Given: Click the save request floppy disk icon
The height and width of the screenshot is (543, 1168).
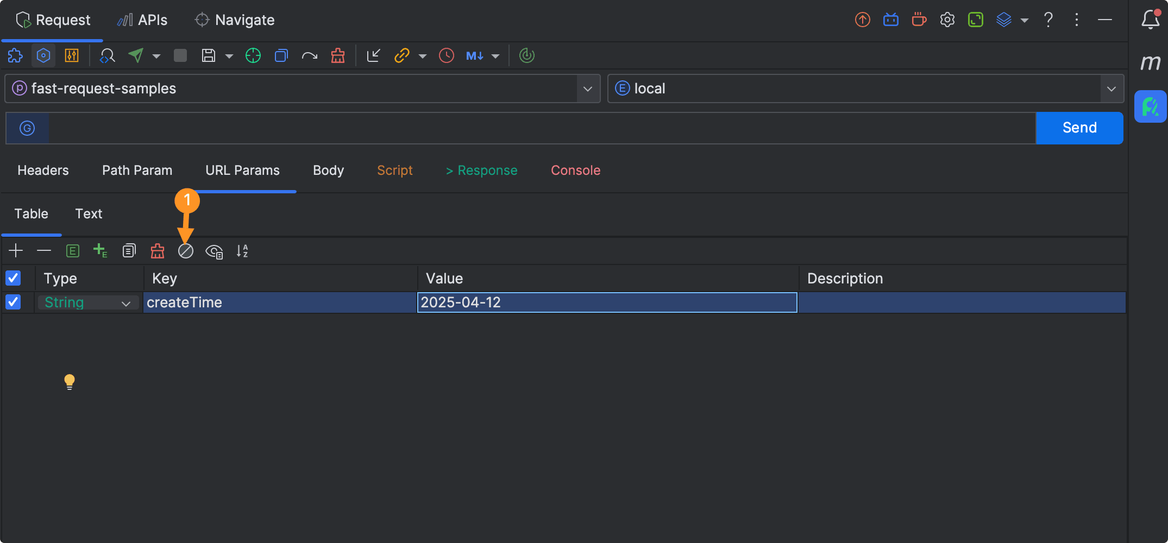Looking at the screenshot, I should [209, 55].
